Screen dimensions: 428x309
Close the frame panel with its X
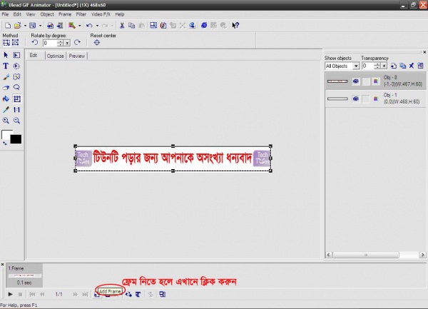(2, 265)
